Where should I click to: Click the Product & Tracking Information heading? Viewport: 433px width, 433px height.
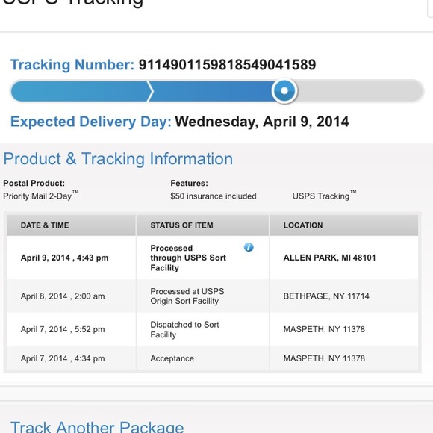(x=118, y=159)
